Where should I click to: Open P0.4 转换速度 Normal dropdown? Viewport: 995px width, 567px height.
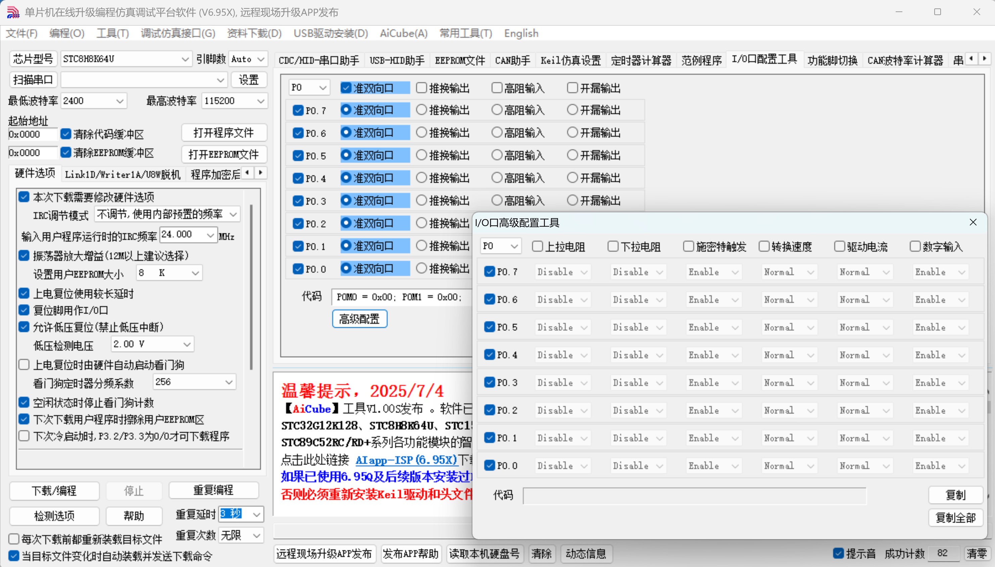click(789, 355)
